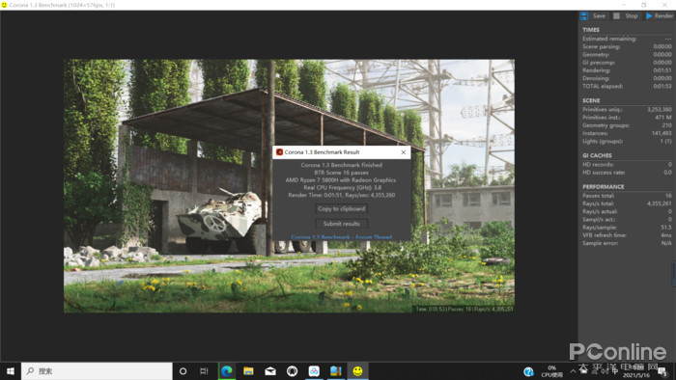Open File Explorer from taskbar
The width and height of the screenshot is (676, 380).
tap(248, 371)
